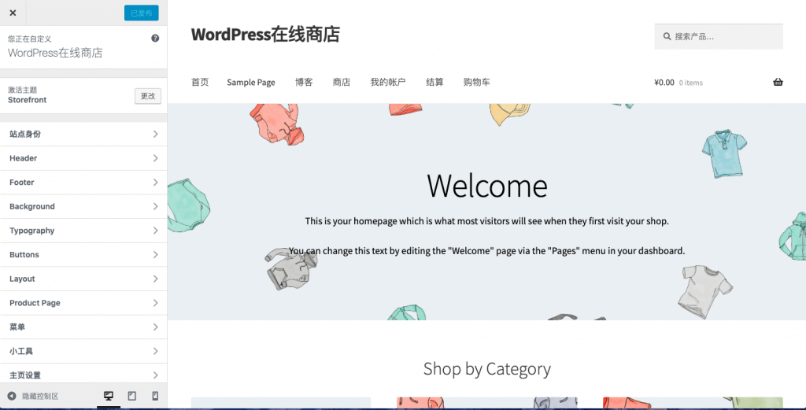Click the Welcome heading
The width and height of the screenshot is (806, 410).
[486, 186]
